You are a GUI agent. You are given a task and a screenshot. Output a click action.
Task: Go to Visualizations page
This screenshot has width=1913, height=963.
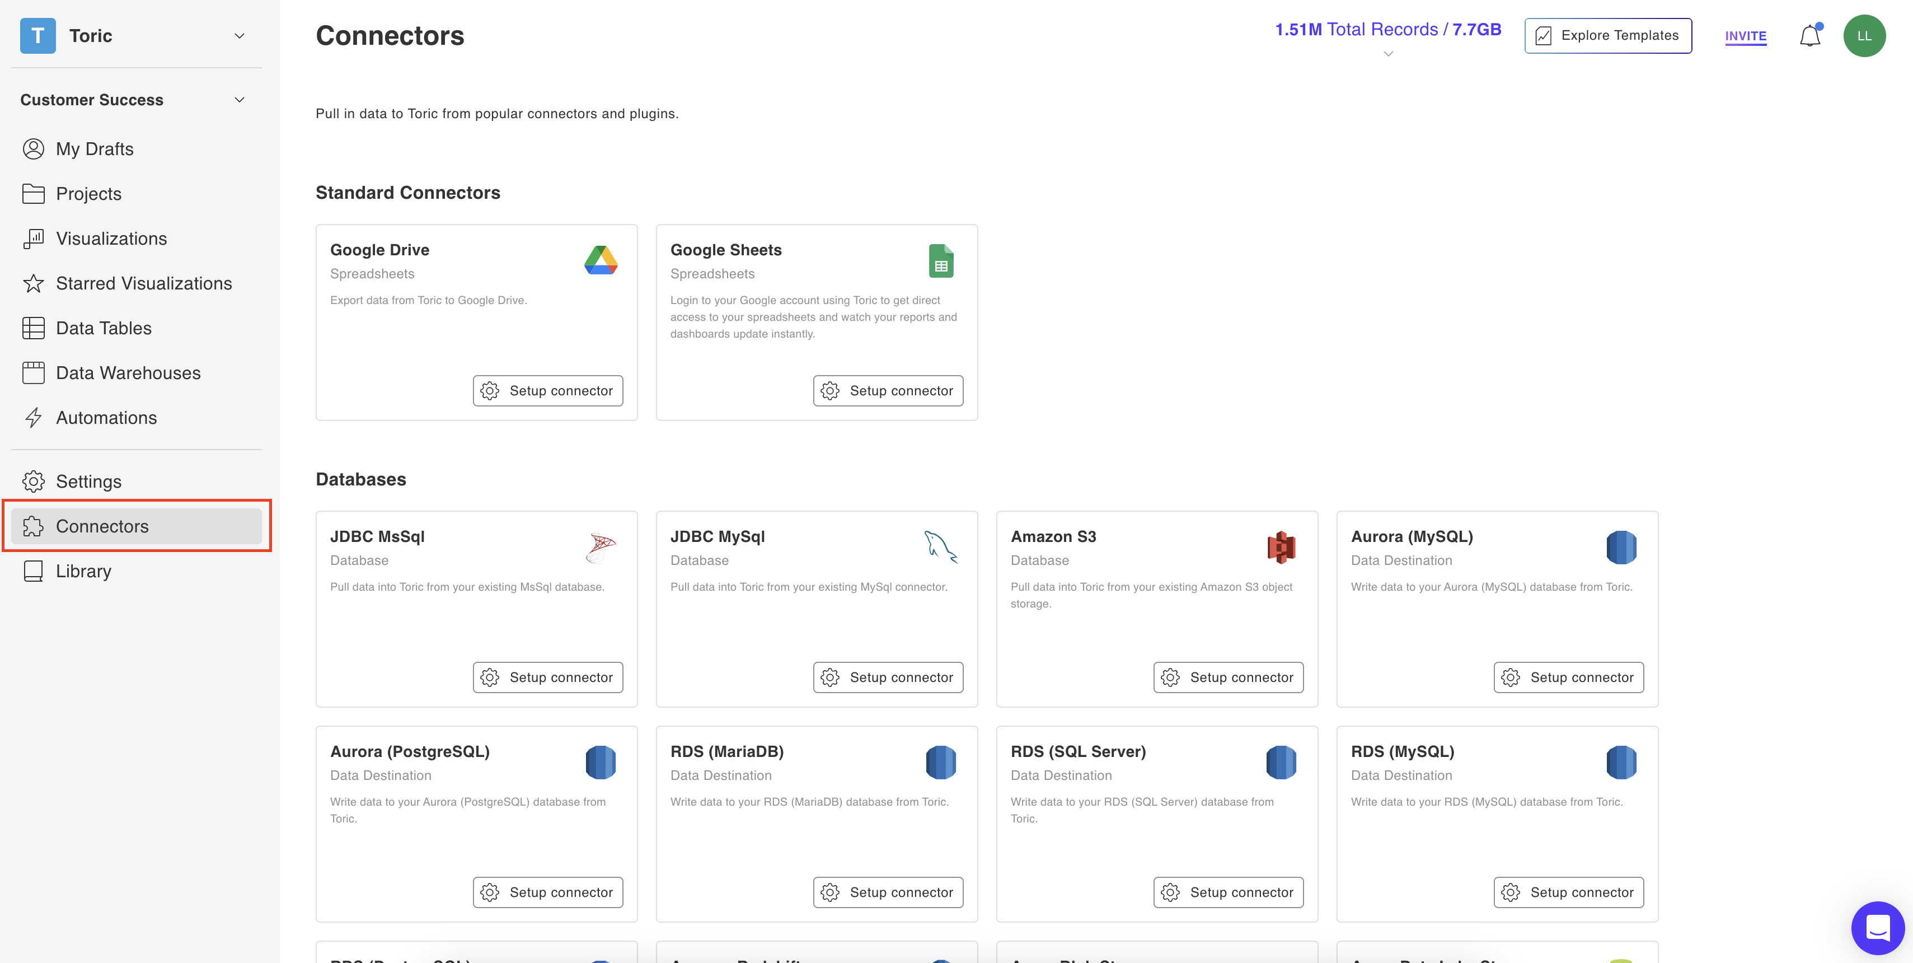[137, 238]
